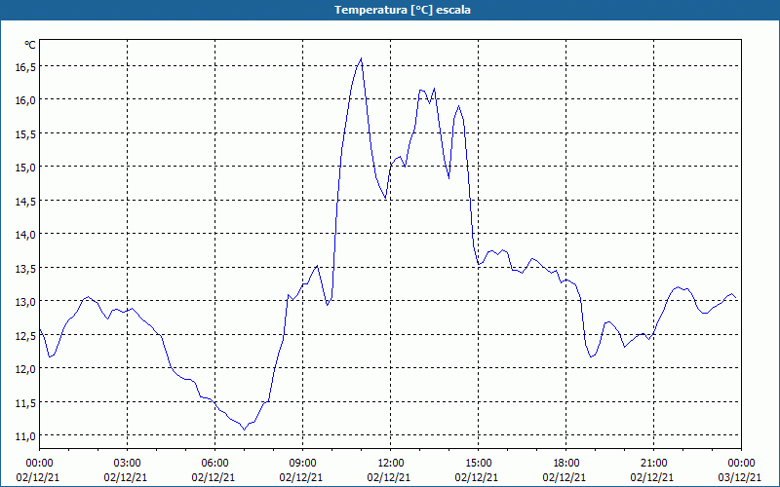Click the 15:00 time axis label
The height and width of the screenshot is (487, 780).
(479, 464)
